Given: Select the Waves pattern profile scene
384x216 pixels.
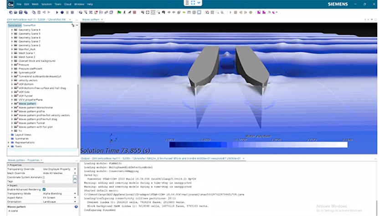Looking at the screenshot, I should (31, 112).
